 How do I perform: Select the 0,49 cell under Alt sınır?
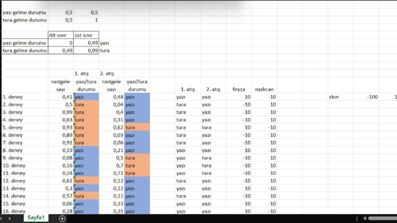[x=61, y=50]
